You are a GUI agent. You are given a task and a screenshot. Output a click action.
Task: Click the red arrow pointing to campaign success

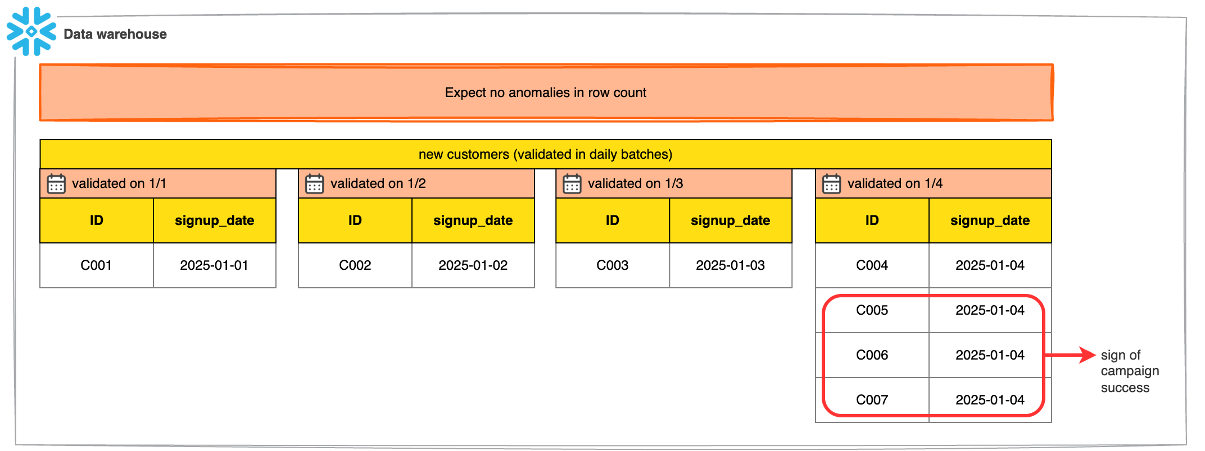click(x=1070, y=355)
